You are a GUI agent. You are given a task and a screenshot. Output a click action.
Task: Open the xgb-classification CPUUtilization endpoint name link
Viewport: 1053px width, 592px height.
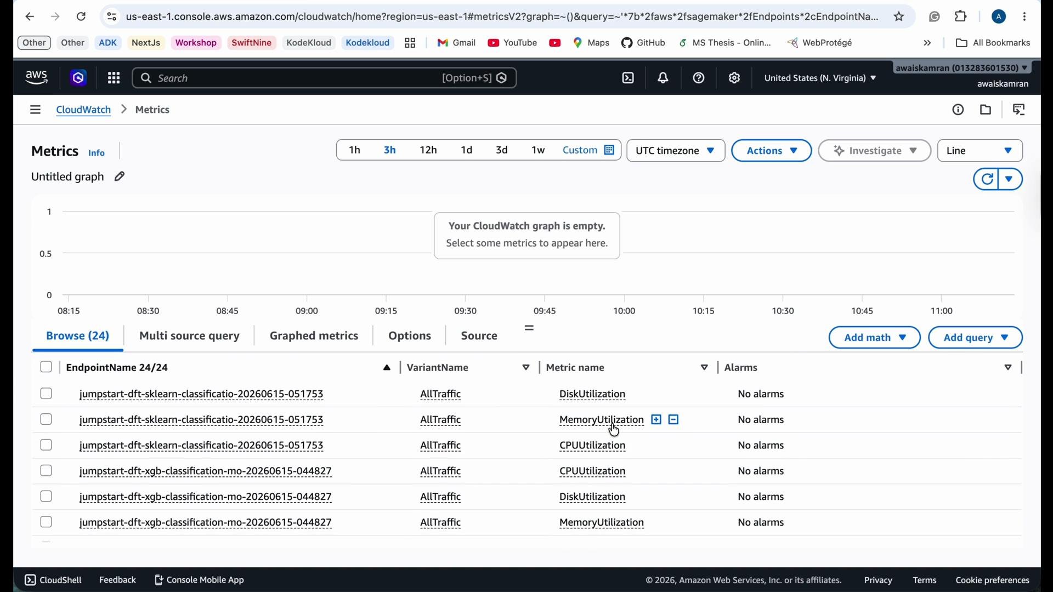(x=206, y=471)
